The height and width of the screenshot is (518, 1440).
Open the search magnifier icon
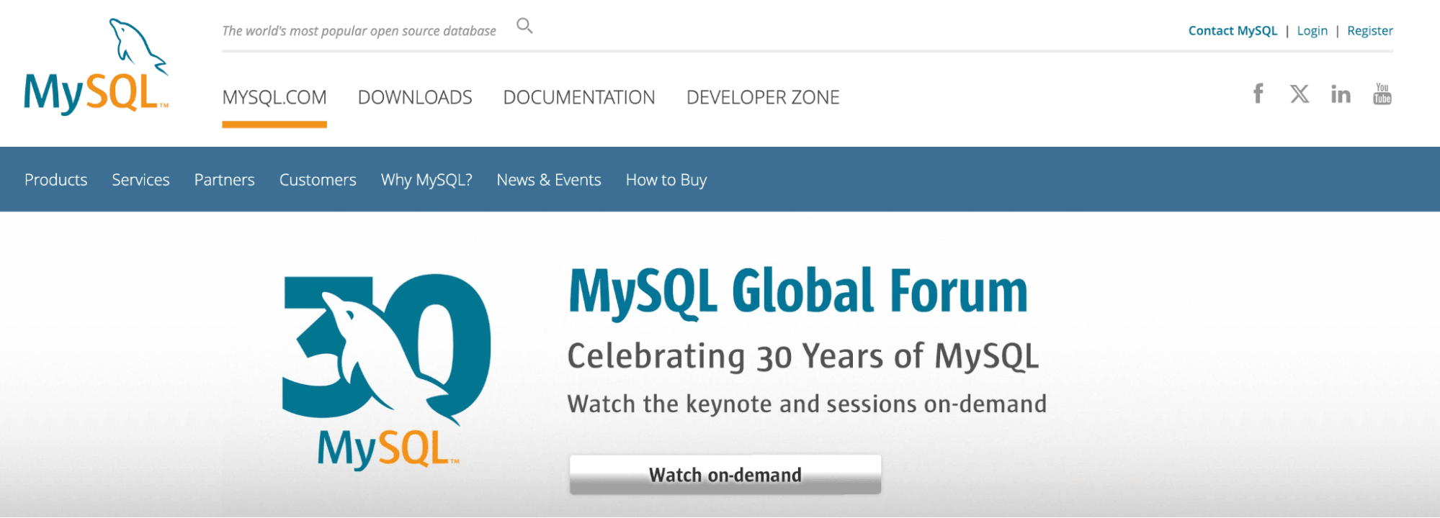click(x=524, y=26)
